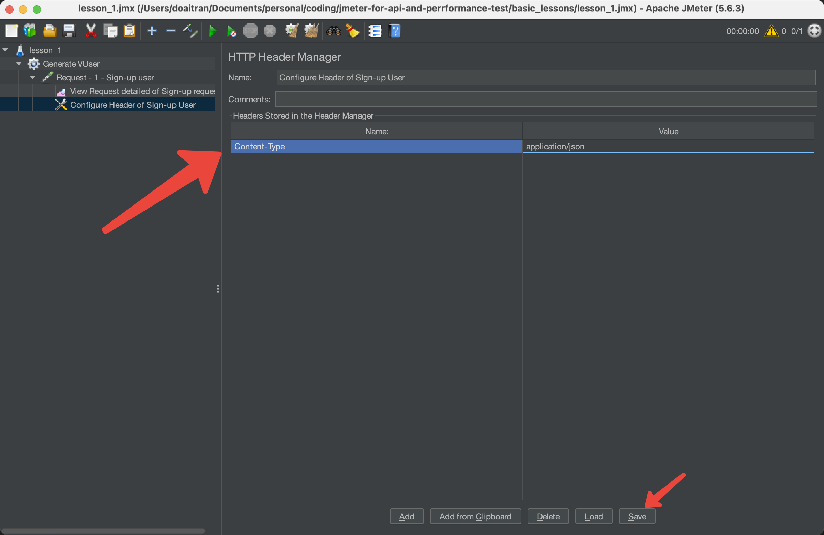Edit the application/json value cell

click(668, 146)
